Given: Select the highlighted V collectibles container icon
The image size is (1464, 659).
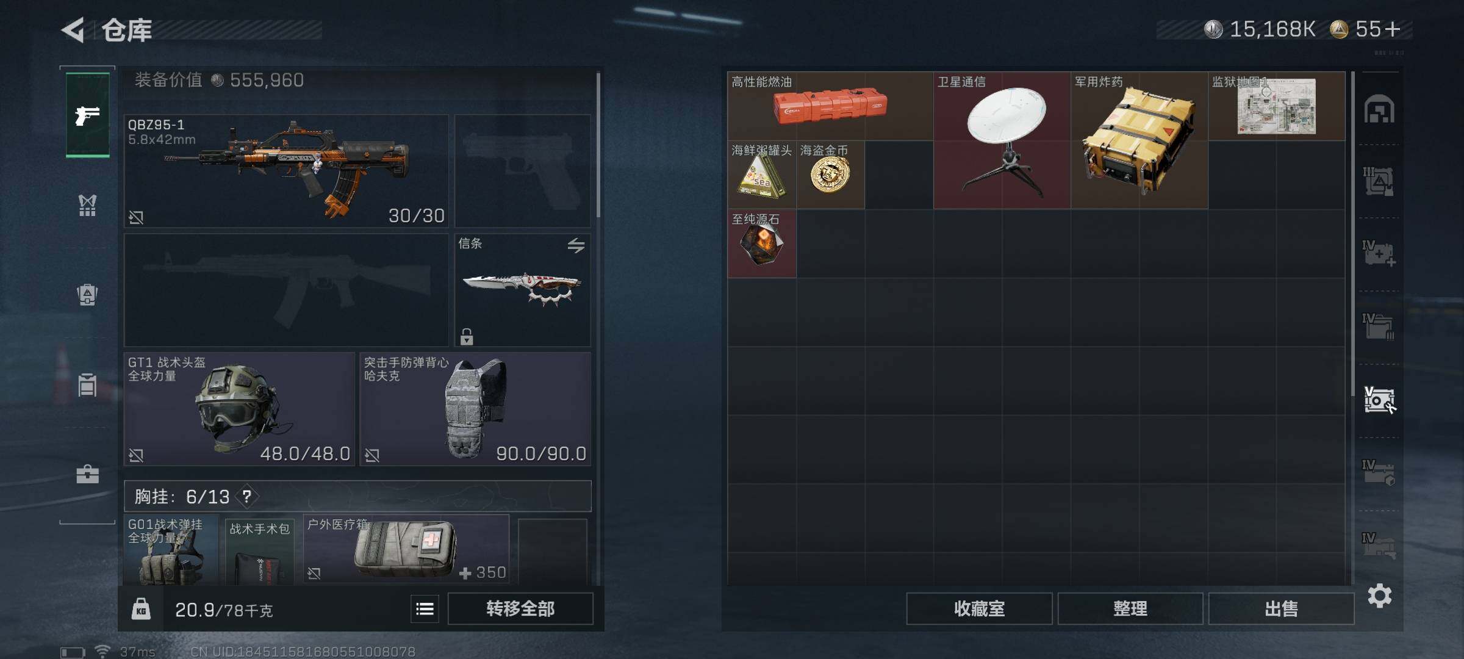Looking at the screenshot, I should point(1379,400).
